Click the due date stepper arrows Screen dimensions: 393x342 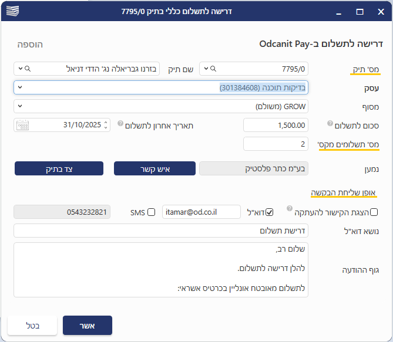106,125
